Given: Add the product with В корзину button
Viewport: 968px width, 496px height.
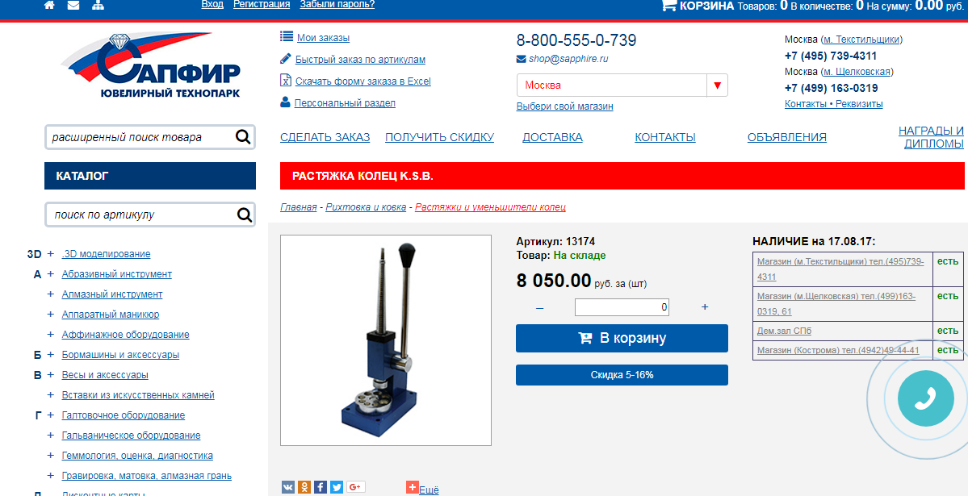Looking at the screenshot, I should coord(622,338).
